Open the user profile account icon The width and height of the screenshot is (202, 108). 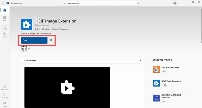tap(175, 3)
